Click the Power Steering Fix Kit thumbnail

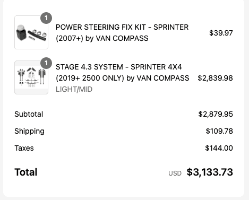pyautogui.click(x=31, y=32)
